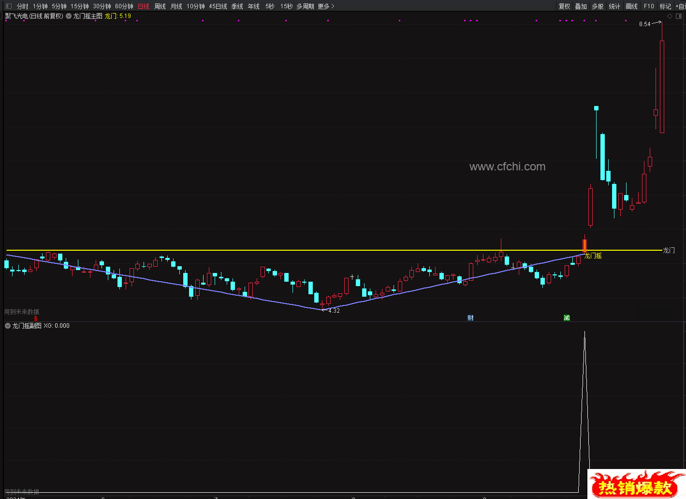Screen dimensions: 686x499
Task: Click the 龙门摇主图 indicator name
Action: (x=88, y=16)
